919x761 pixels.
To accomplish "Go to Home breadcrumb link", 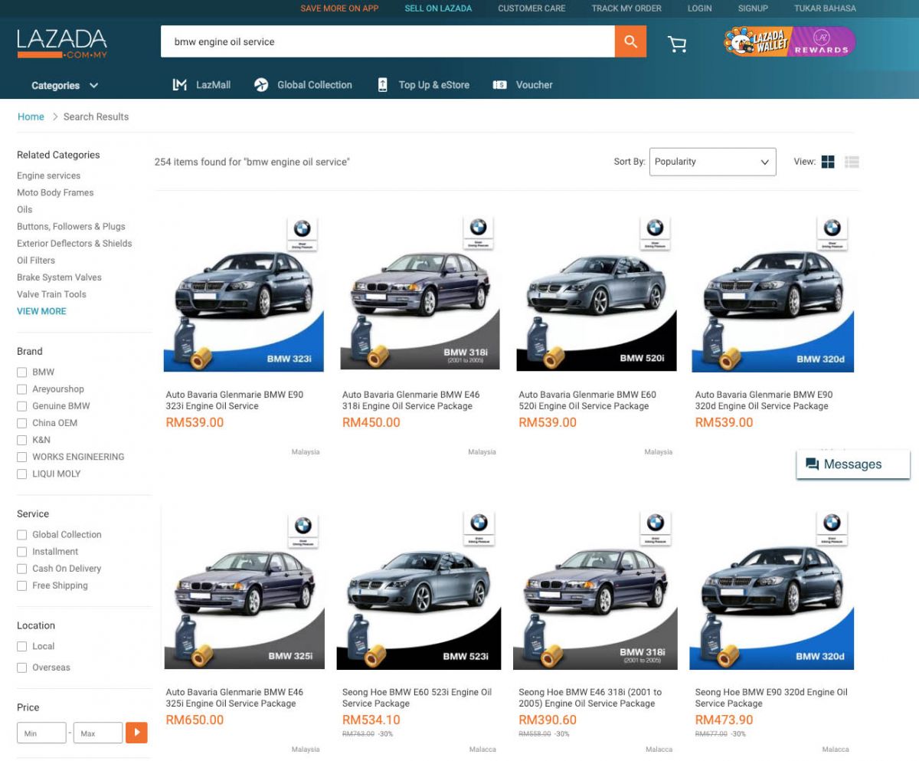I will (31, 116).
